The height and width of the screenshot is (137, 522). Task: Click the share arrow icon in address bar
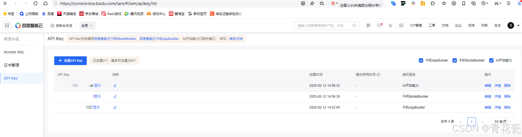312,3
